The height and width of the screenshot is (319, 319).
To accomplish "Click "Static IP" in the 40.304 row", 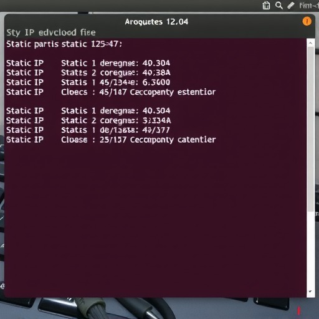I will (x=25, y=63).
